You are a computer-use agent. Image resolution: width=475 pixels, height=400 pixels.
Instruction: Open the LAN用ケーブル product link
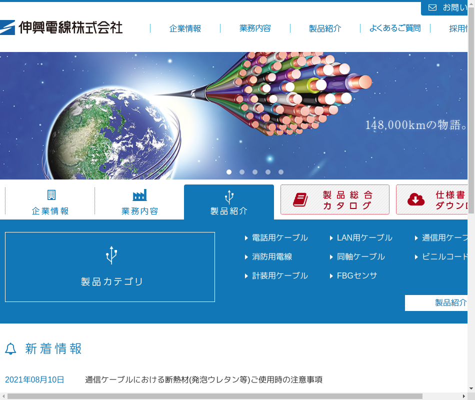click(x=364, y=238)
